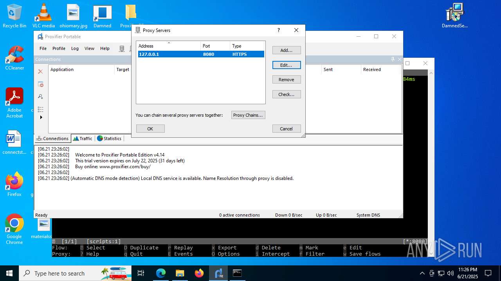501x281 pixels.
Task: Click the Sent column header
Action: pyautogui.click(x=341, y=69)
